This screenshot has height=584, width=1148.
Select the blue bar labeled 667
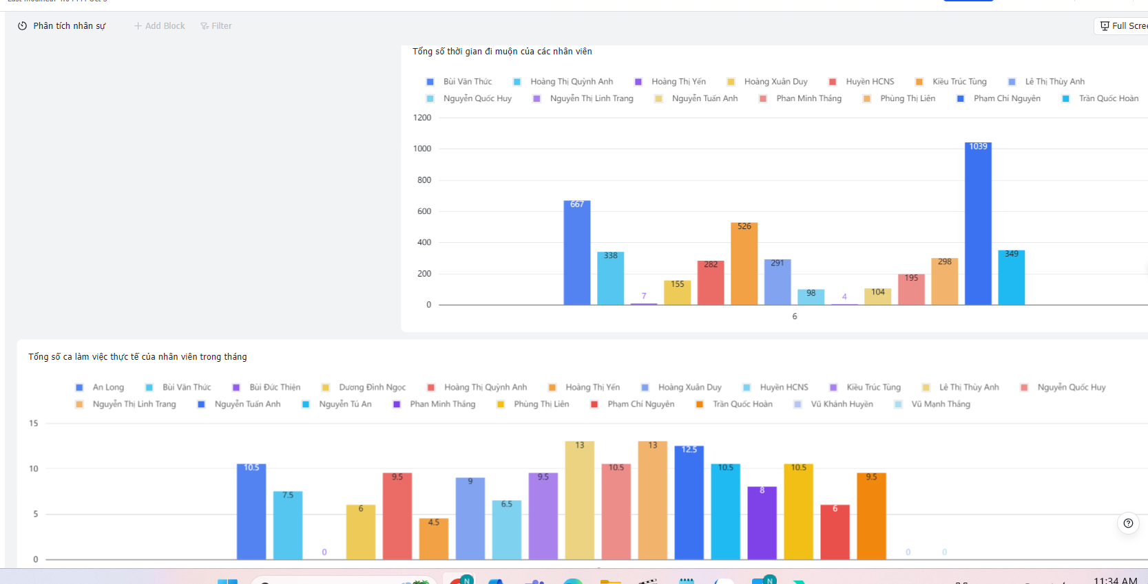pyautogui.click(x=577, y=252)
